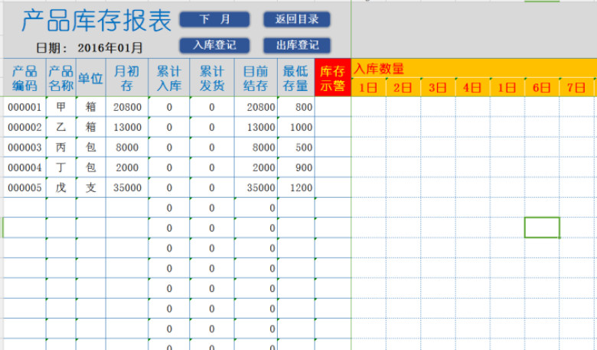Select the 3日 day column header
597x350 pixels.
[x=438, y=88]
